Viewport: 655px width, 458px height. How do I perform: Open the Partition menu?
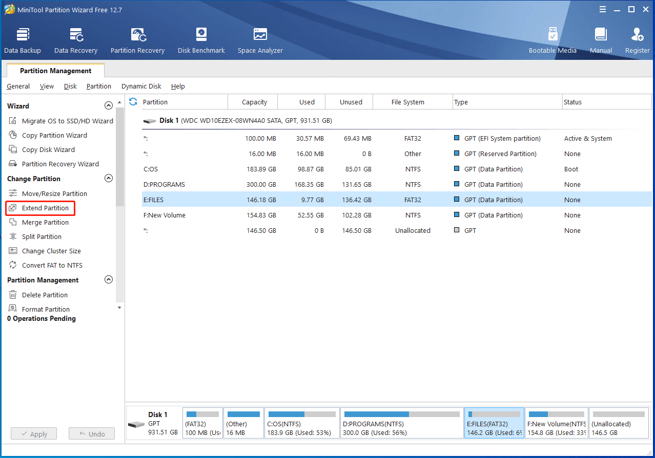(98, 86)
